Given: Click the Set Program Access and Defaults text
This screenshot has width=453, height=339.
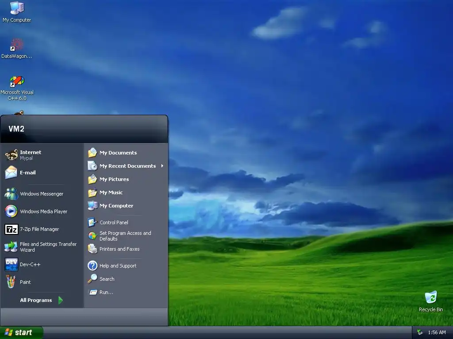Looking at the screenshot, I should tap(125, 236).
